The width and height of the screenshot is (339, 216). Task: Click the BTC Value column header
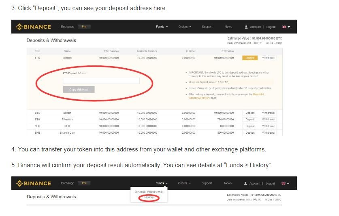tap(228, 51)
